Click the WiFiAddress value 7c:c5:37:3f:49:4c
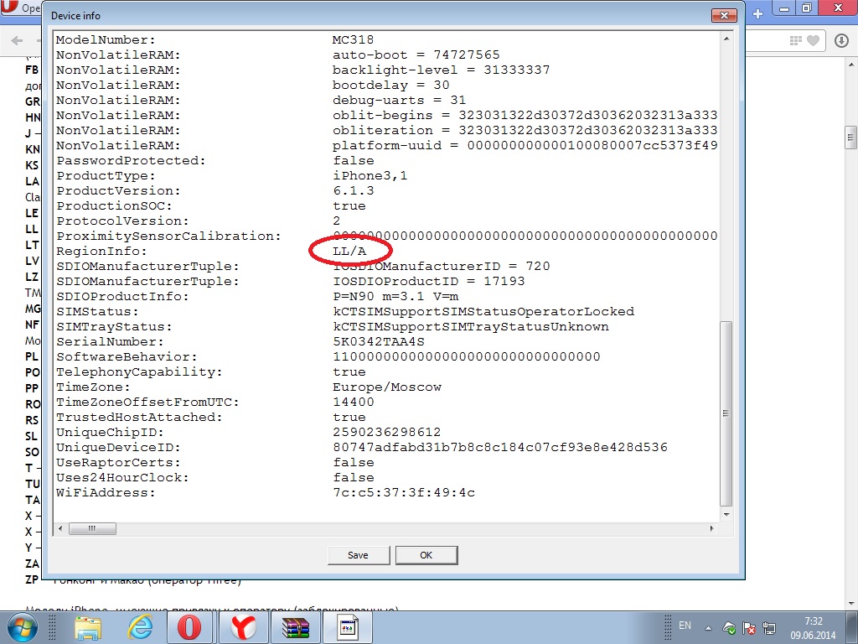 (x=403, y=493)
